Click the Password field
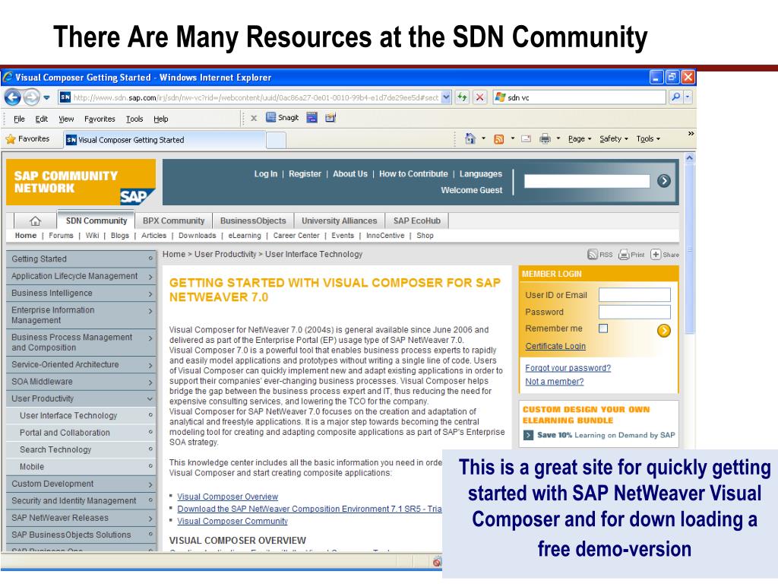Screen dimensions: 778x584 point(634,312)
